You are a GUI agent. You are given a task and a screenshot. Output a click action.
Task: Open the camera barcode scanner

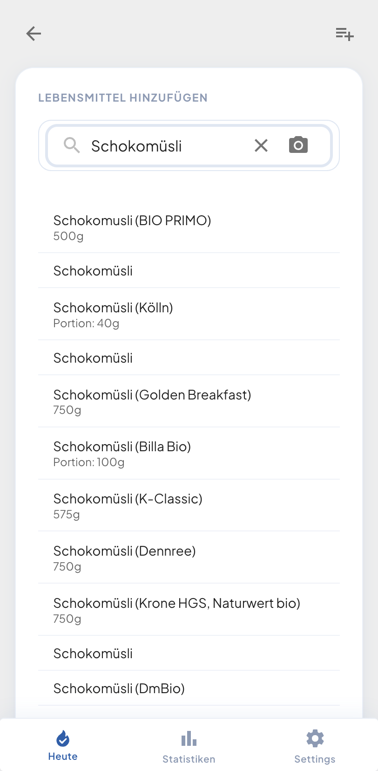(x=298, y=145)
